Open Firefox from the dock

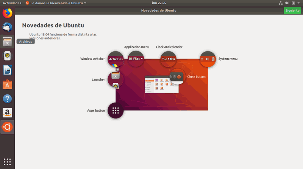7,13
